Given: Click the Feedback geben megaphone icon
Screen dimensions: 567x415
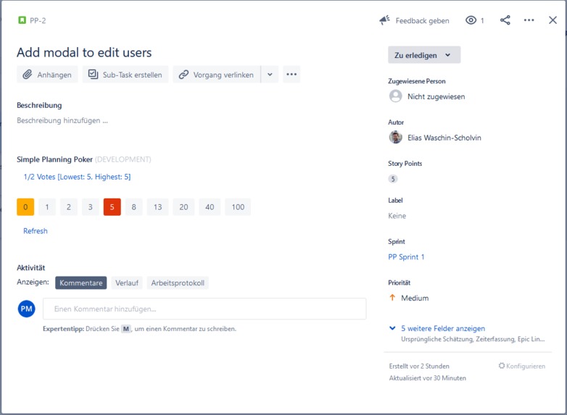Looking at the screenshot, I should pyautogui.click(x=384, y=20).
